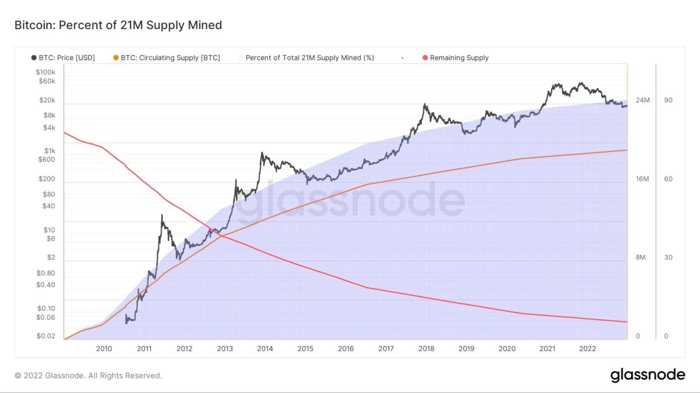
Task: Toggle the BTC: Price [USD] series
Action: [x=67, y=58]
